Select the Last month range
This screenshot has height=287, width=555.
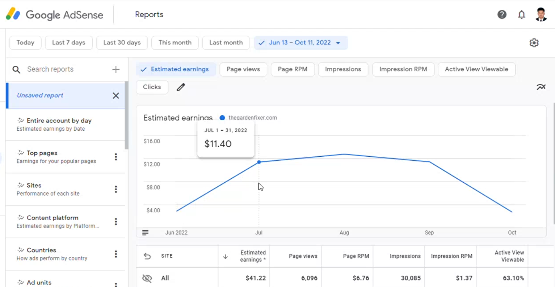[226, 43]
